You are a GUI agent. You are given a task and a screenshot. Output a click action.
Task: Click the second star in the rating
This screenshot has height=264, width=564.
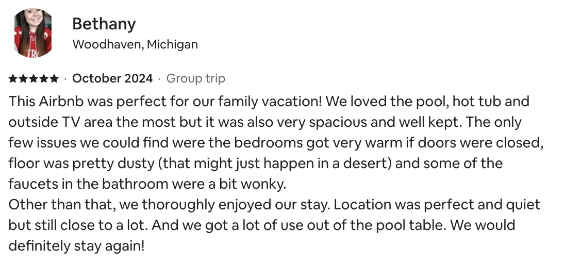click(23, 78)
